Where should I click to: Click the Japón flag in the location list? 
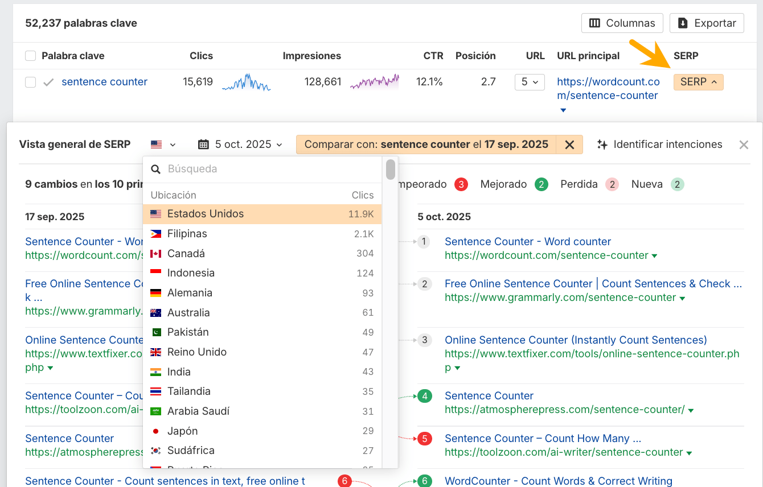click(x=155, y=431)
